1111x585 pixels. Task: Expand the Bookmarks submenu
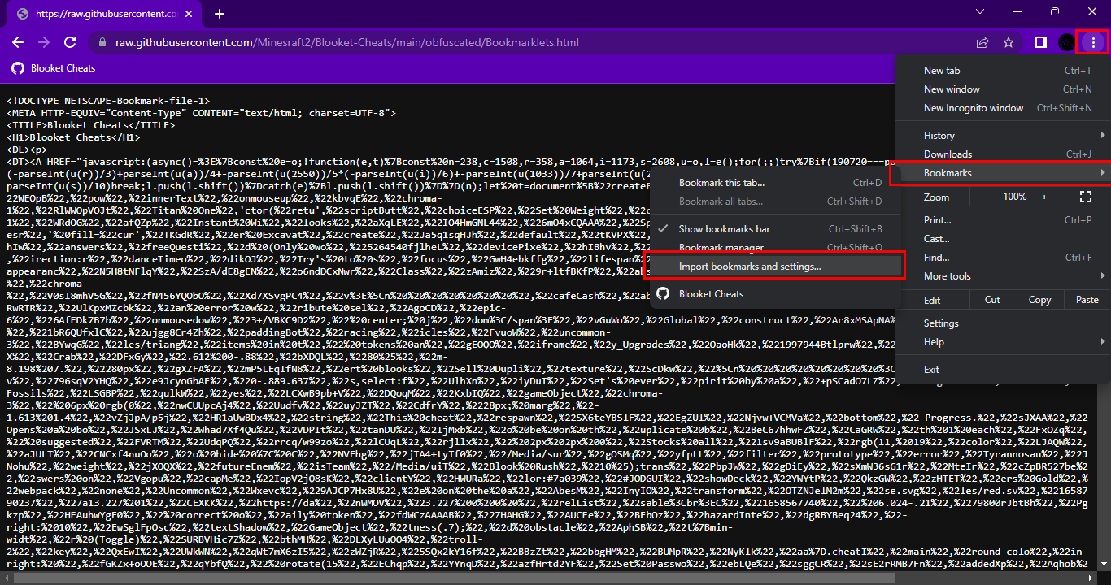(x=1003, y=172)
